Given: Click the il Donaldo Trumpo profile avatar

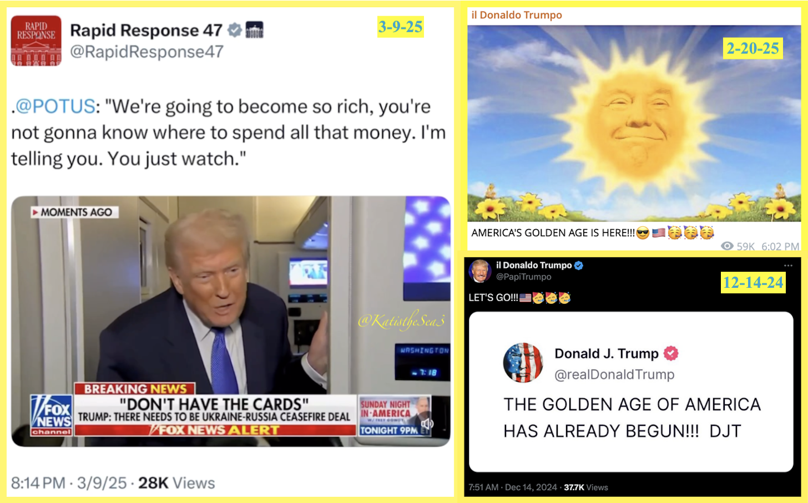Looking at the screenshot, I should click(480, 271).
